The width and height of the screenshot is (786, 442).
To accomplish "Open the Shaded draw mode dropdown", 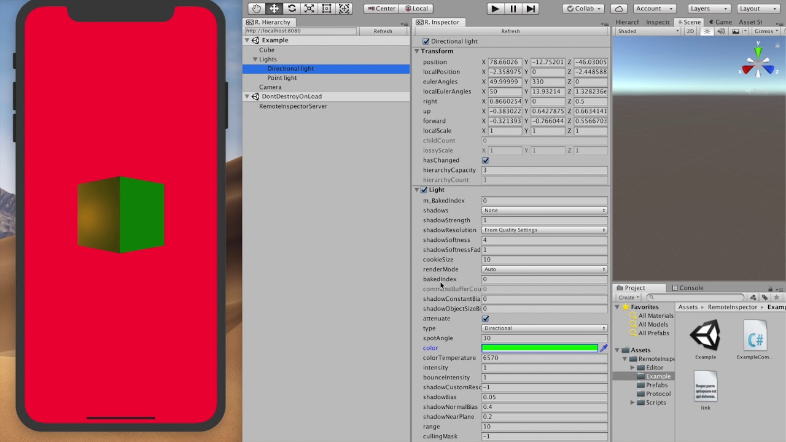I will [647, 31].
